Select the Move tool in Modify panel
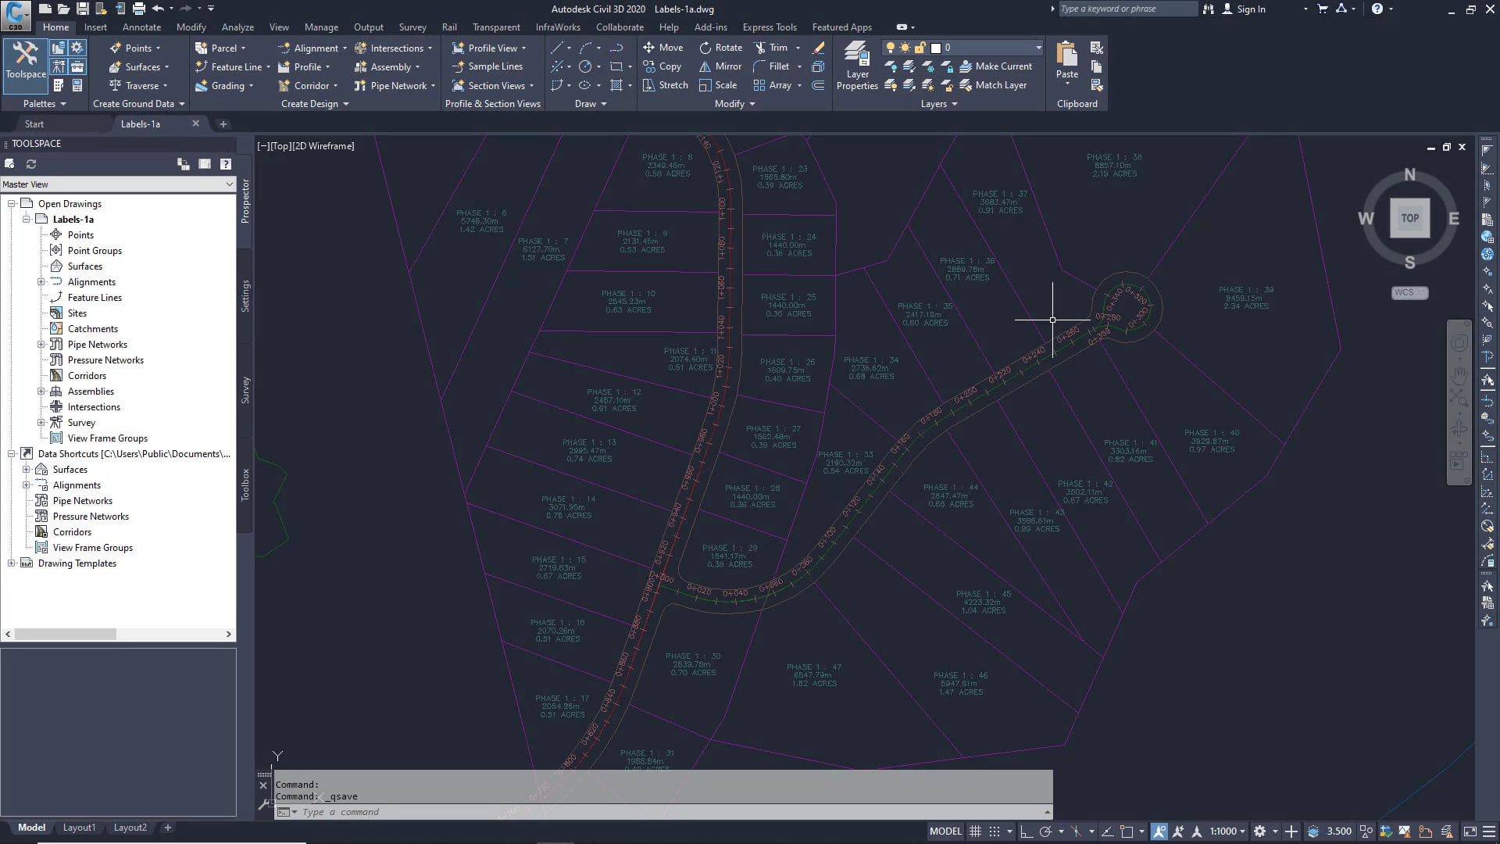The image size is (1500, 844). (x=663, y=47)
